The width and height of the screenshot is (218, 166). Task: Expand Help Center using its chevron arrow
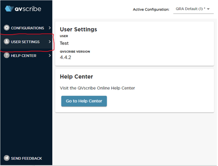click(50, 55)
